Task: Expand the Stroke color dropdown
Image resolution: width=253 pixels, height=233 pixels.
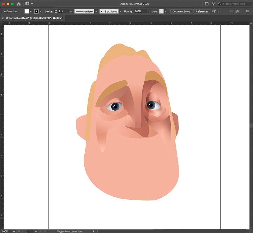Action: click(41, 11)
